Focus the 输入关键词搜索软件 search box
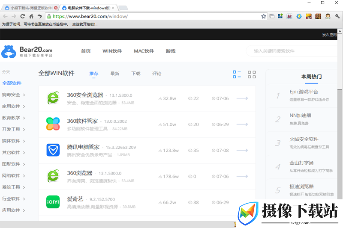This screenshot has height=228, width=343. coord(292,51)
